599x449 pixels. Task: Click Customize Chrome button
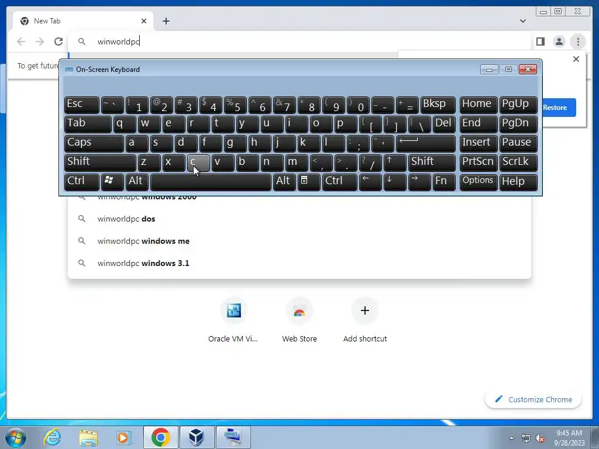click(x=533, y=399)
